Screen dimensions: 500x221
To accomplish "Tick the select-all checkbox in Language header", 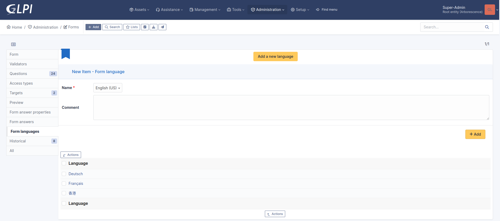I will [x=64, y=163].
